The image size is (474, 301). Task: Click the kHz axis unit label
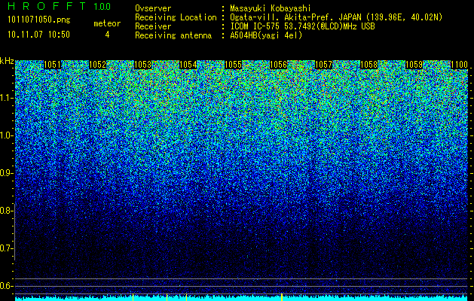tap(7, 61)
